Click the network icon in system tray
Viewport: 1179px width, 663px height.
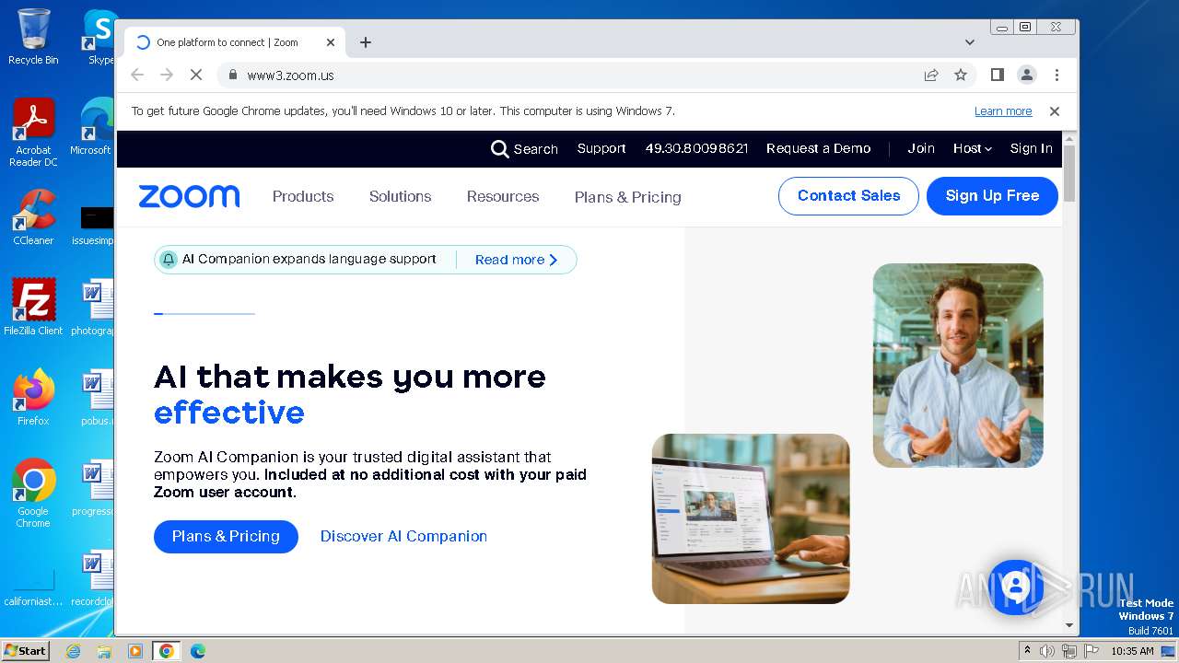tap(1068, 651)
